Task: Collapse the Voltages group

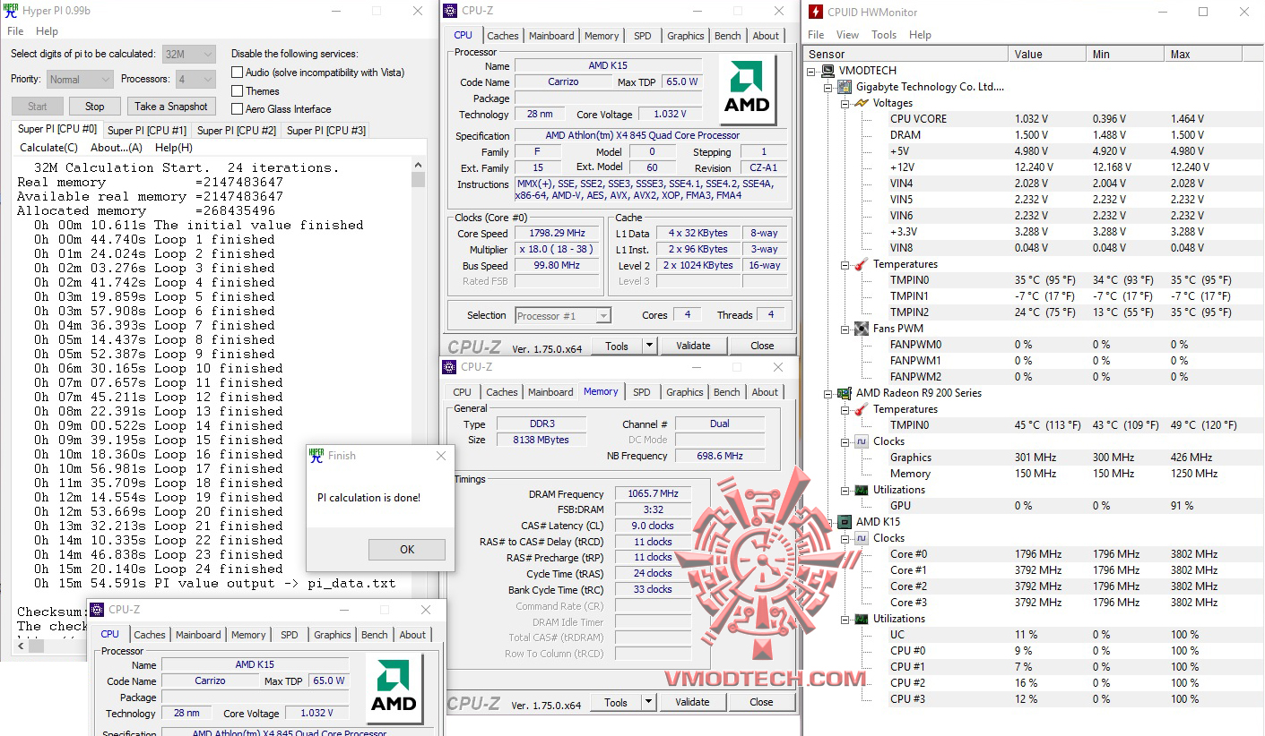Action: tap(845, 103)
